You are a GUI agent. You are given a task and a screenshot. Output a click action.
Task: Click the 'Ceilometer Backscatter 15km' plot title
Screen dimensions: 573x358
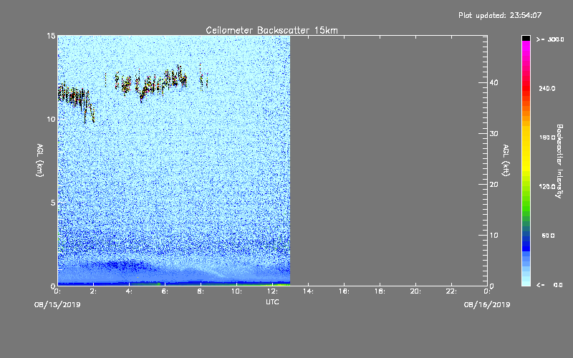pos(271,30)
